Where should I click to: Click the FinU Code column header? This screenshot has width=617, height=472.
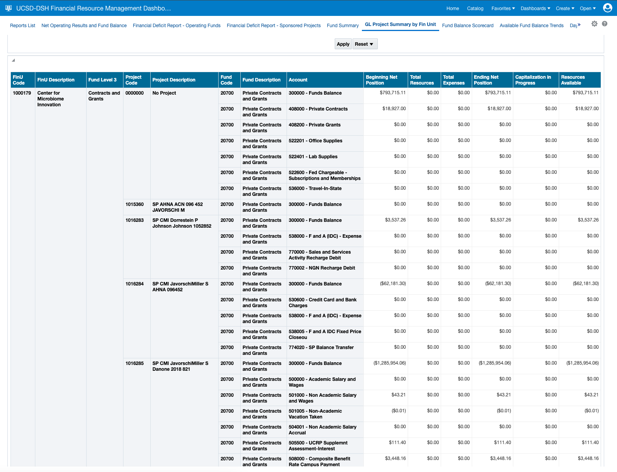click(x=23, y=80)
